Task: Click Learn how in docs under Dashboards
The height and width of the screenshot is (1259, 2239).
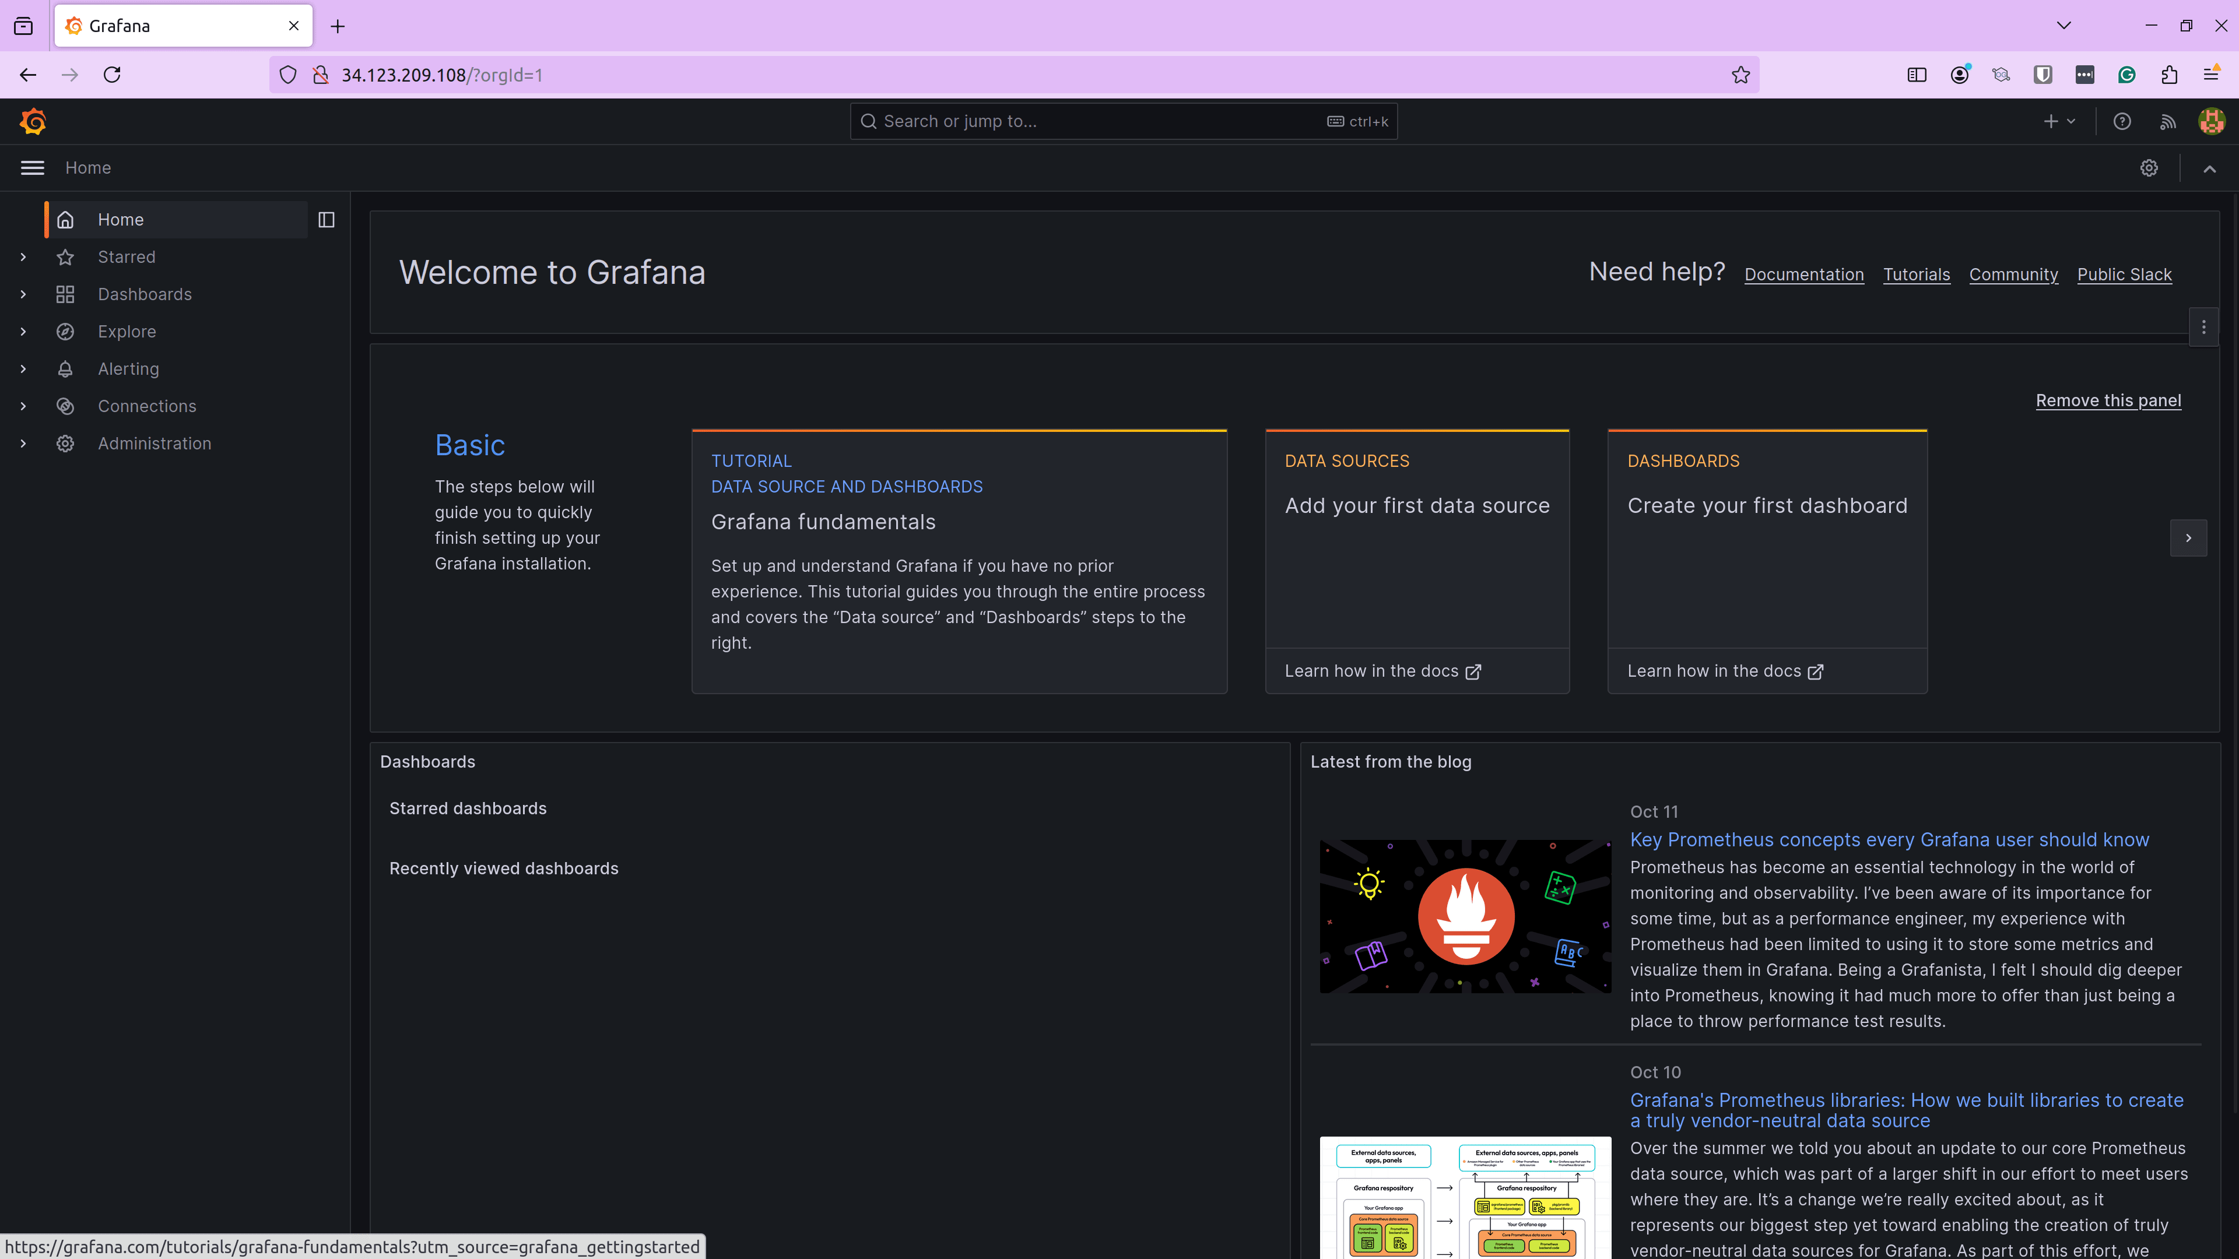Action: click(1725, 671)
